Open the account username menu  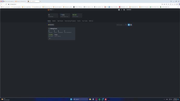(x=129, y=10)
